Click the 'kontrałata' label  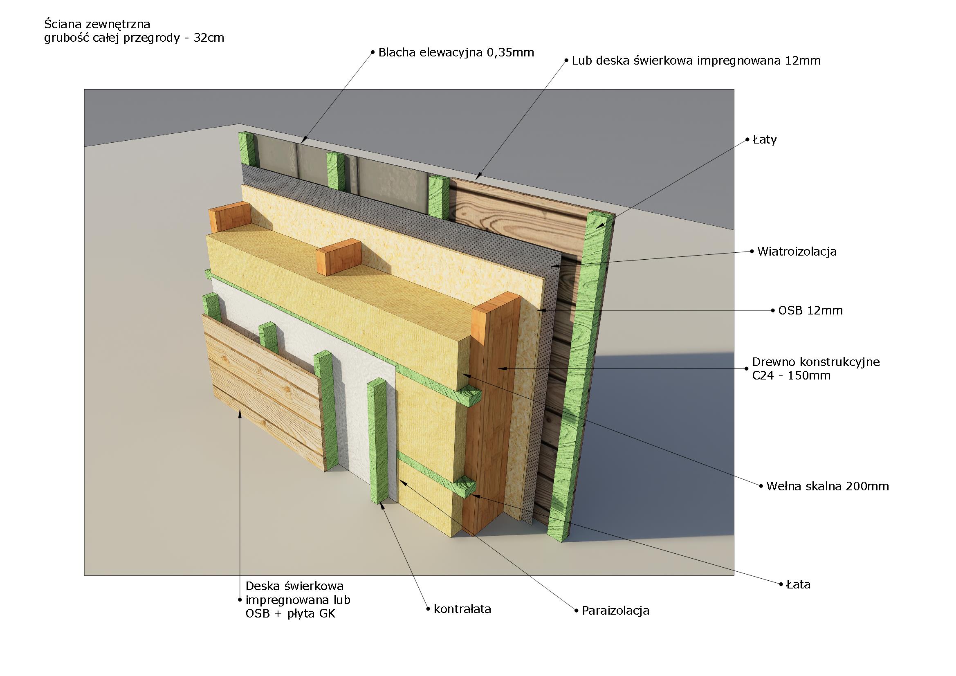tap(462, 609)
